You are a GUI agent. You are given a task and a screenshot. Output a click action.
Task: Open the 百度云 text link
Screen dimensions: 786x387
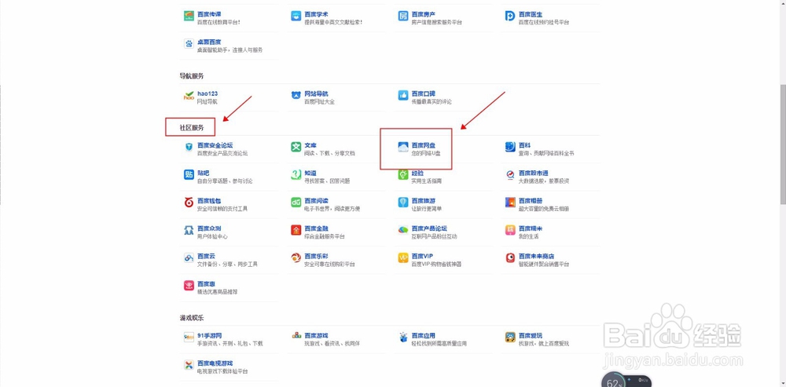pyautogui.click(x=206, y=256)
